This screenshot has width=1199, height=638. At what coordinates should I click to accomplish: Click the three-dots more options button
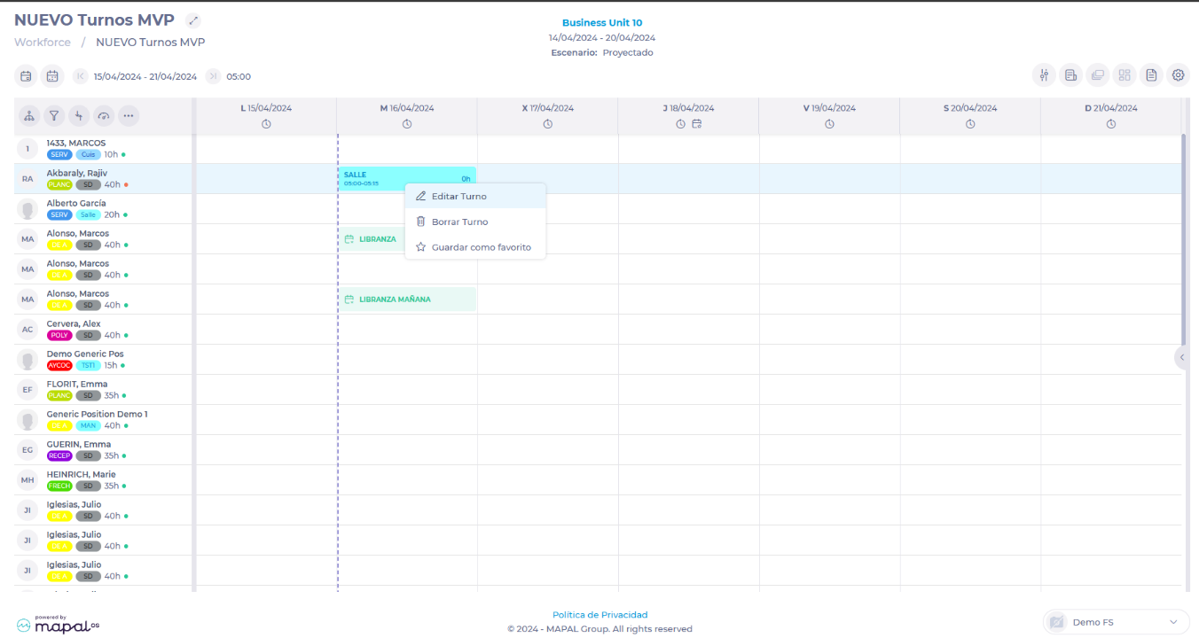click(129, 116)
